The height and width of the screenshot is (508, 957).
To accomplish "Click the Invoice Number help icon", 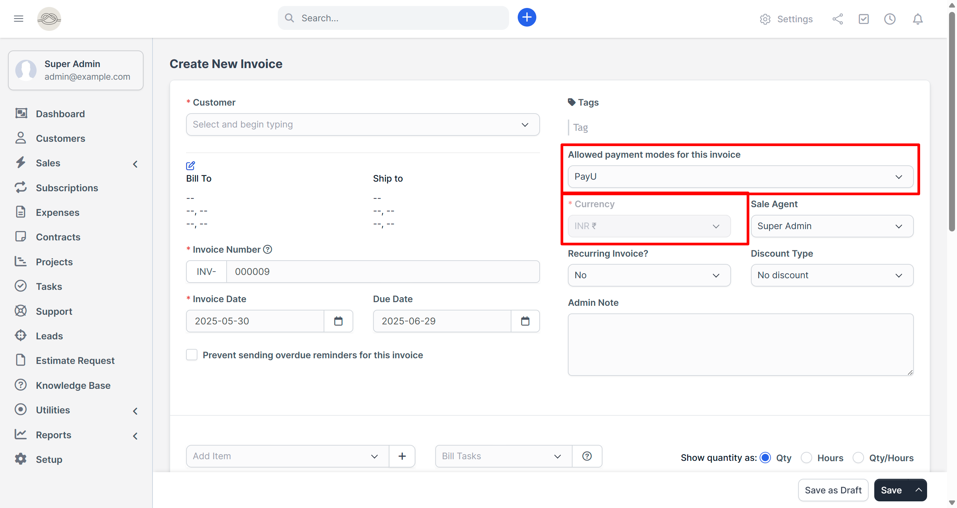I will [x=268, y=249].
